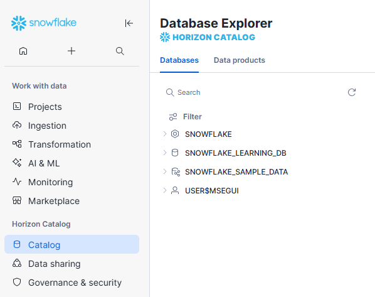The height and width of the screenshot is (297, 375).
Task: Click the Governance shield icon
Action: [x=17, y=282]
